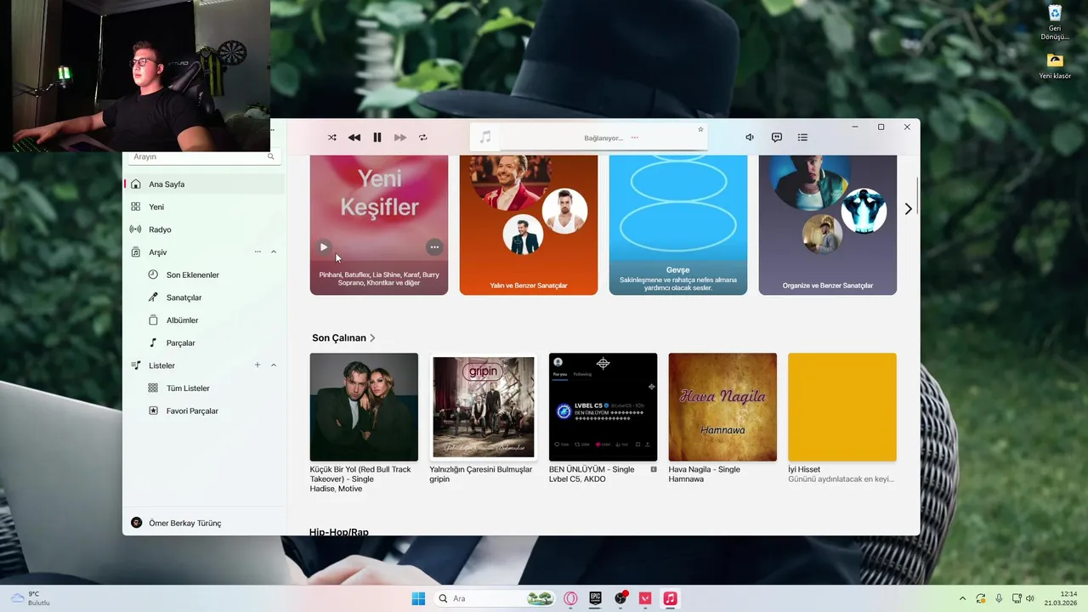Open the Son Çalınan section link
Screen dimensions: 1088x612
click(x=343, y=338)
